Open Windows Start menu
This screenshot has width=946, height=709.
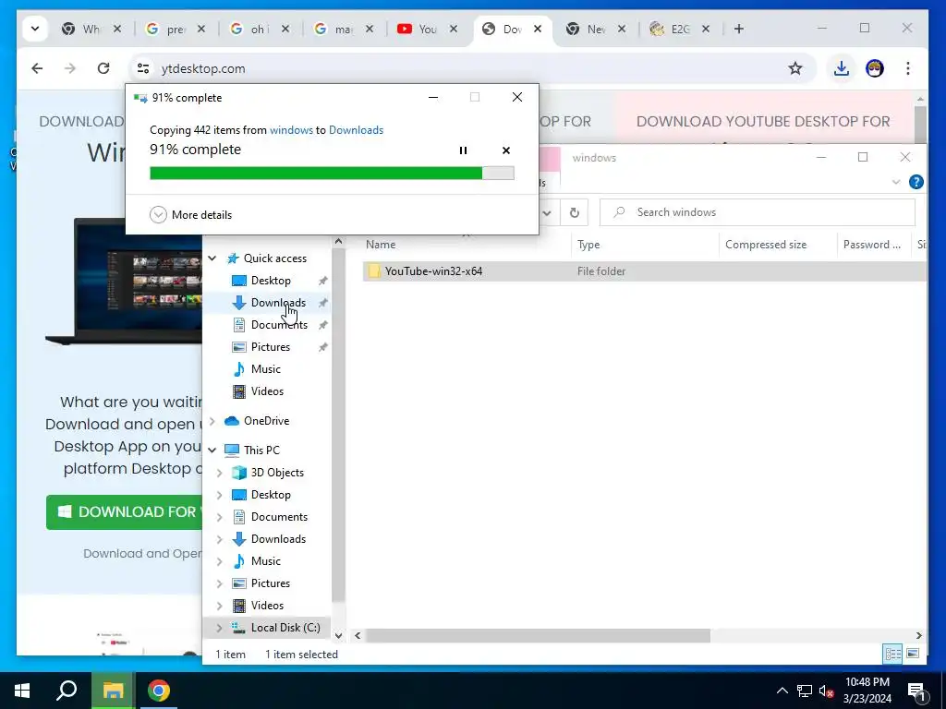pos(22,691)
